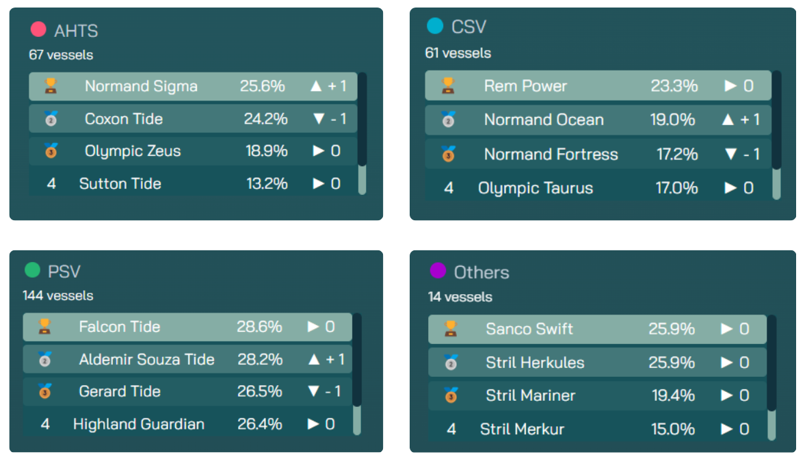
Task: Click the bronze medal icon next to Gerard Tide
Action: tap(45, 392)
